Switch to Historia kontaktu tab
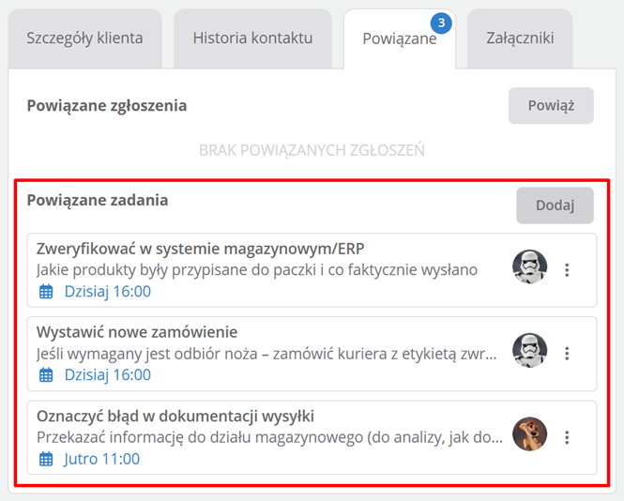The image size is (624, 501). [252, 38]
